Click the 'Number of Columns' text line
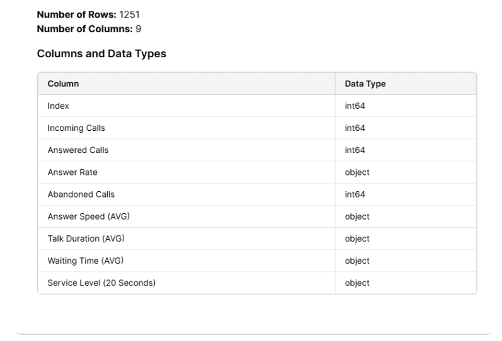The image size is (502, 341). point(89,28)
